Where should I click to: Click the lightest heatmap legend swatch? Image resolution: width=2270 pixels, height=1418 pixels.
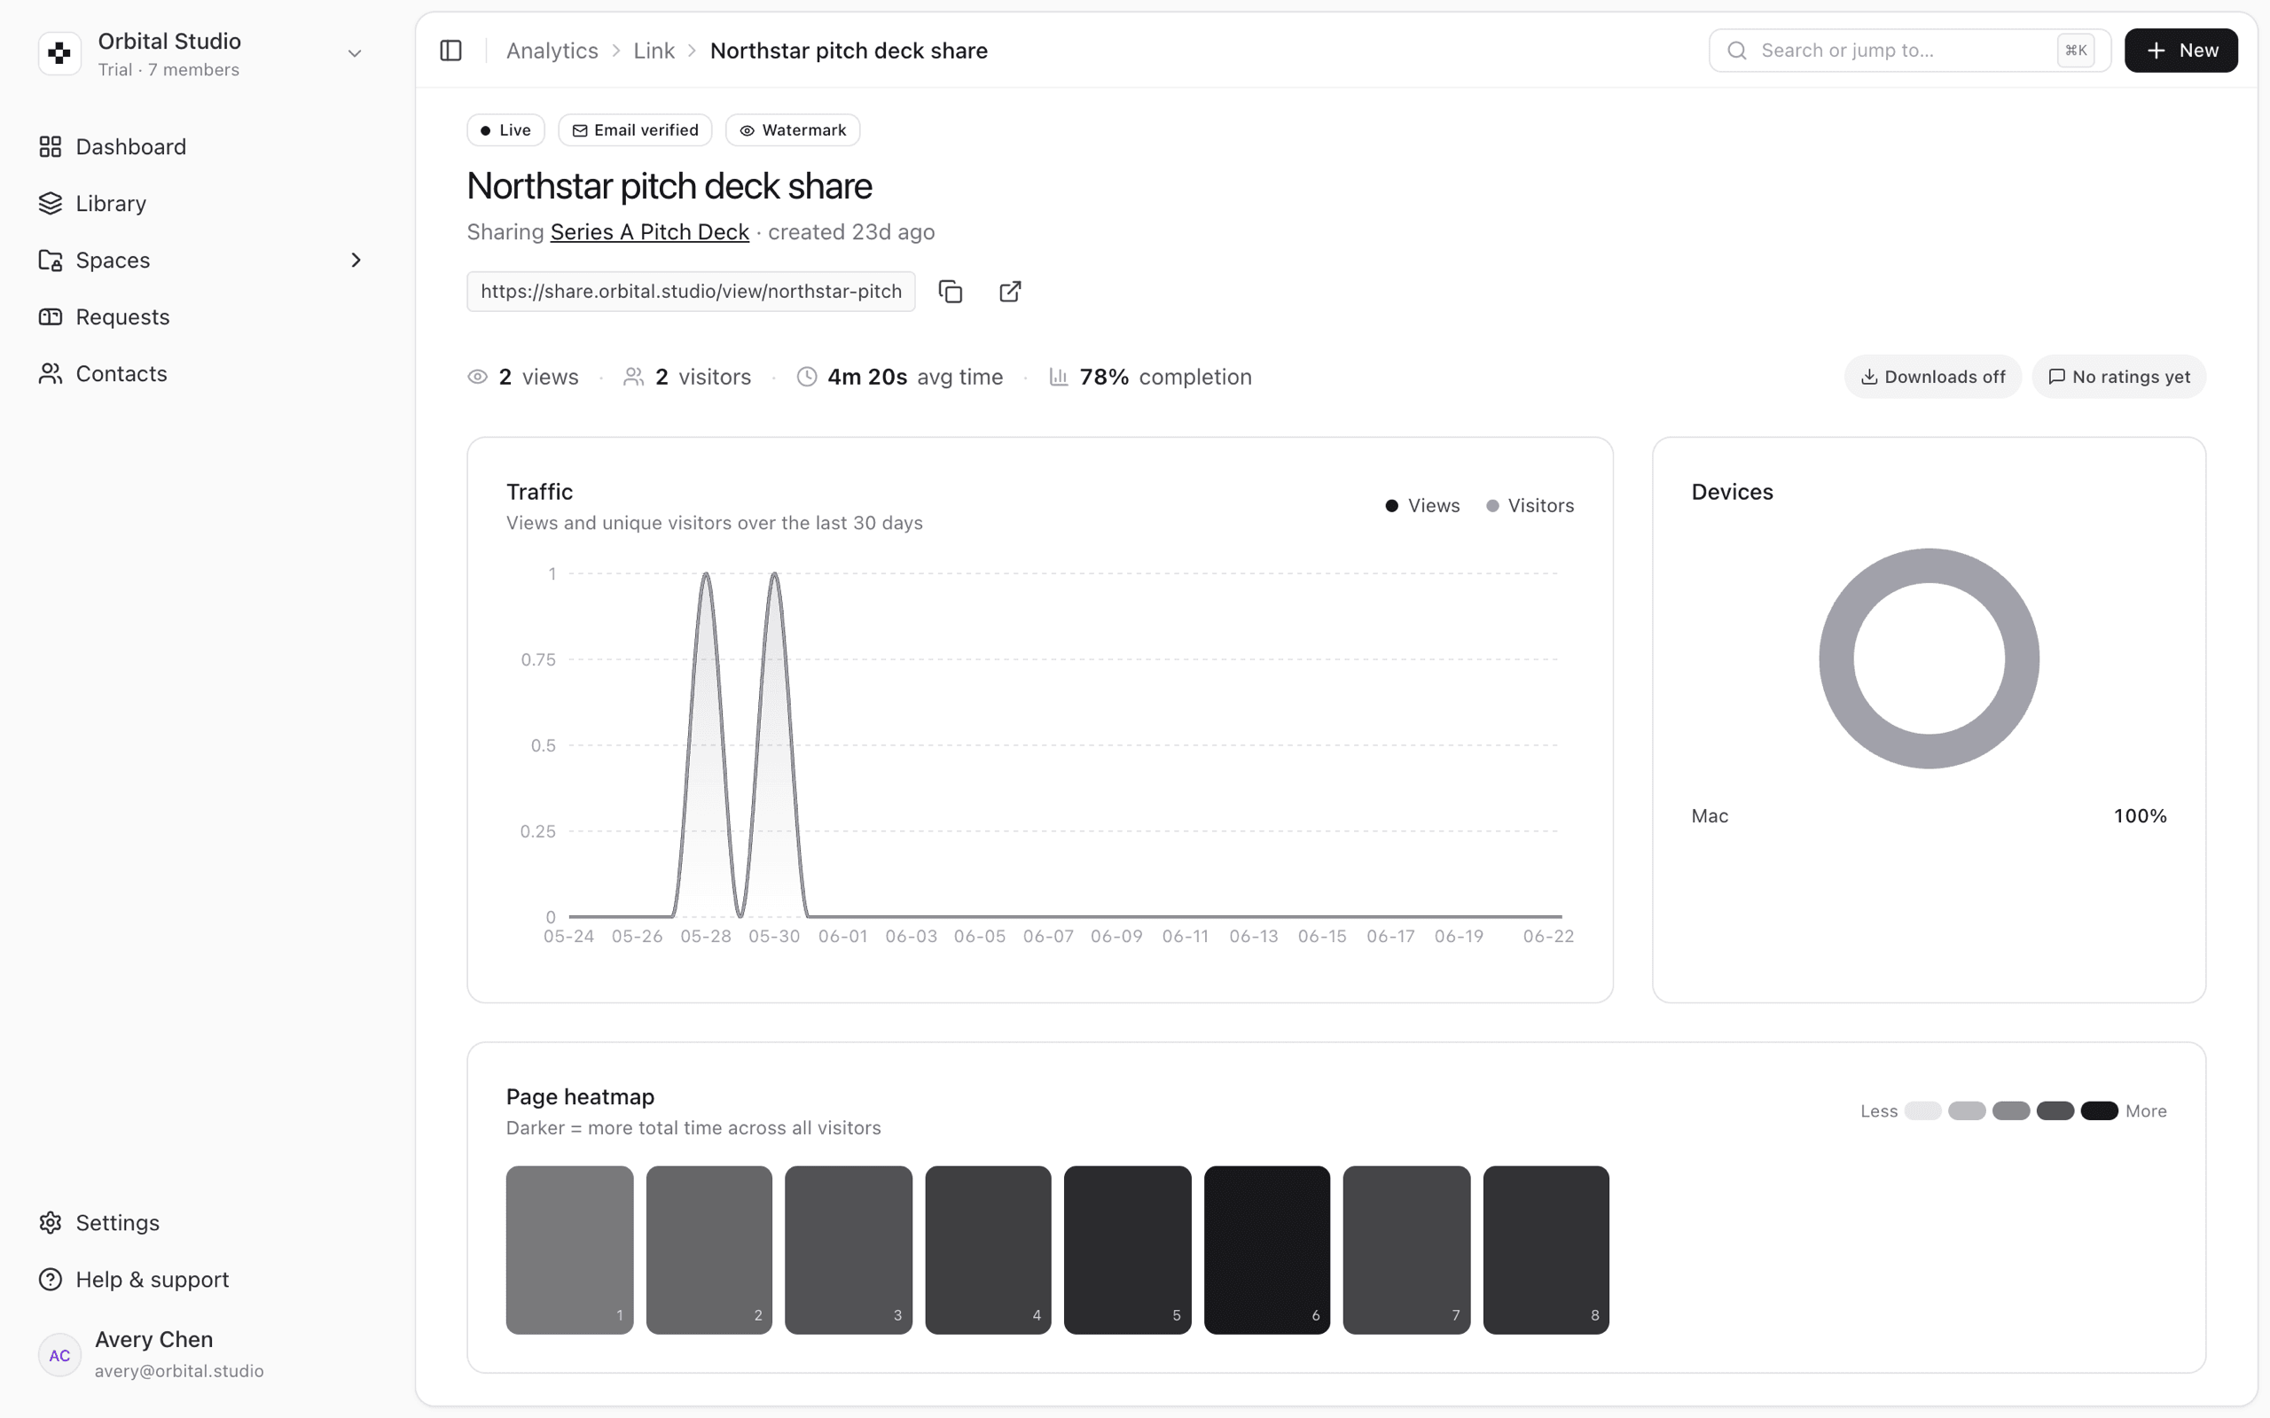pyautogui.click(x=1922, y=1111)
